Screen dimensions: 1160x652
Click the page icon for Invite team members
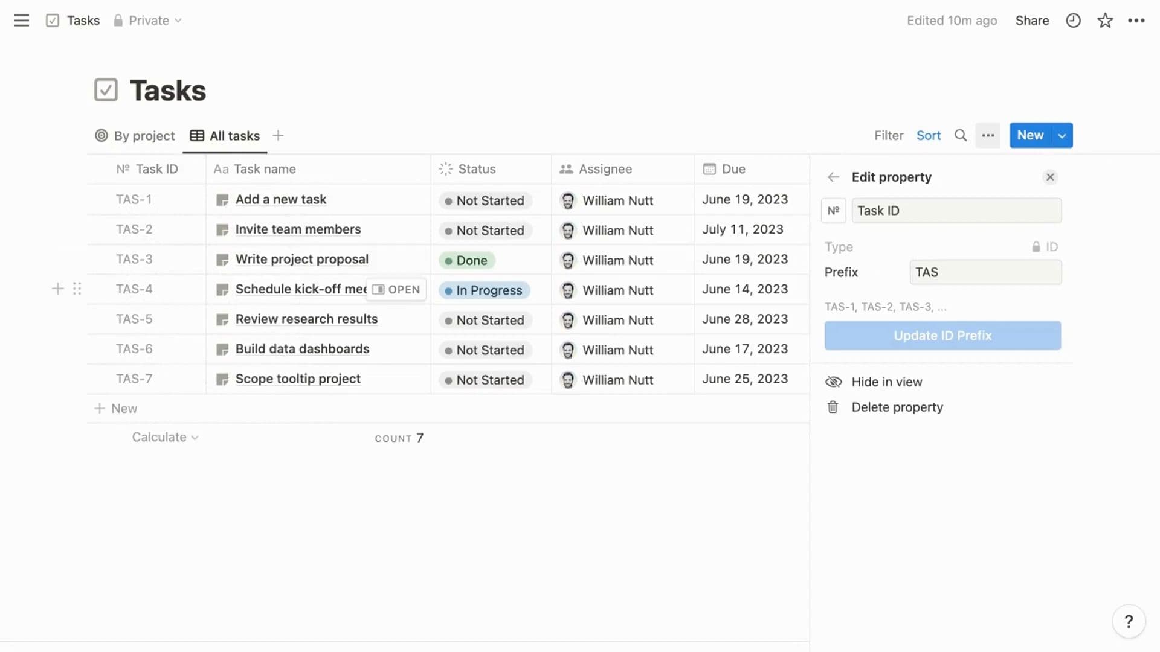click(222, 230)
